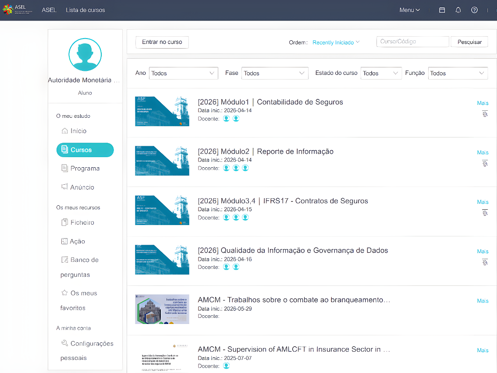Expand the Ano dropdown filter

pyautogui.click(x=184, y=73)
